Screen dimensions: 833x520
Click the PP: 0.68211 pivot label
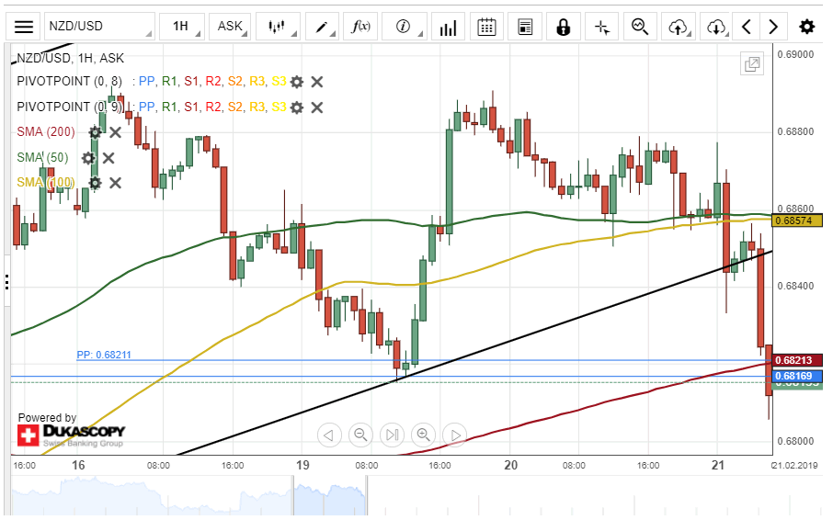[x=104, y=355]
